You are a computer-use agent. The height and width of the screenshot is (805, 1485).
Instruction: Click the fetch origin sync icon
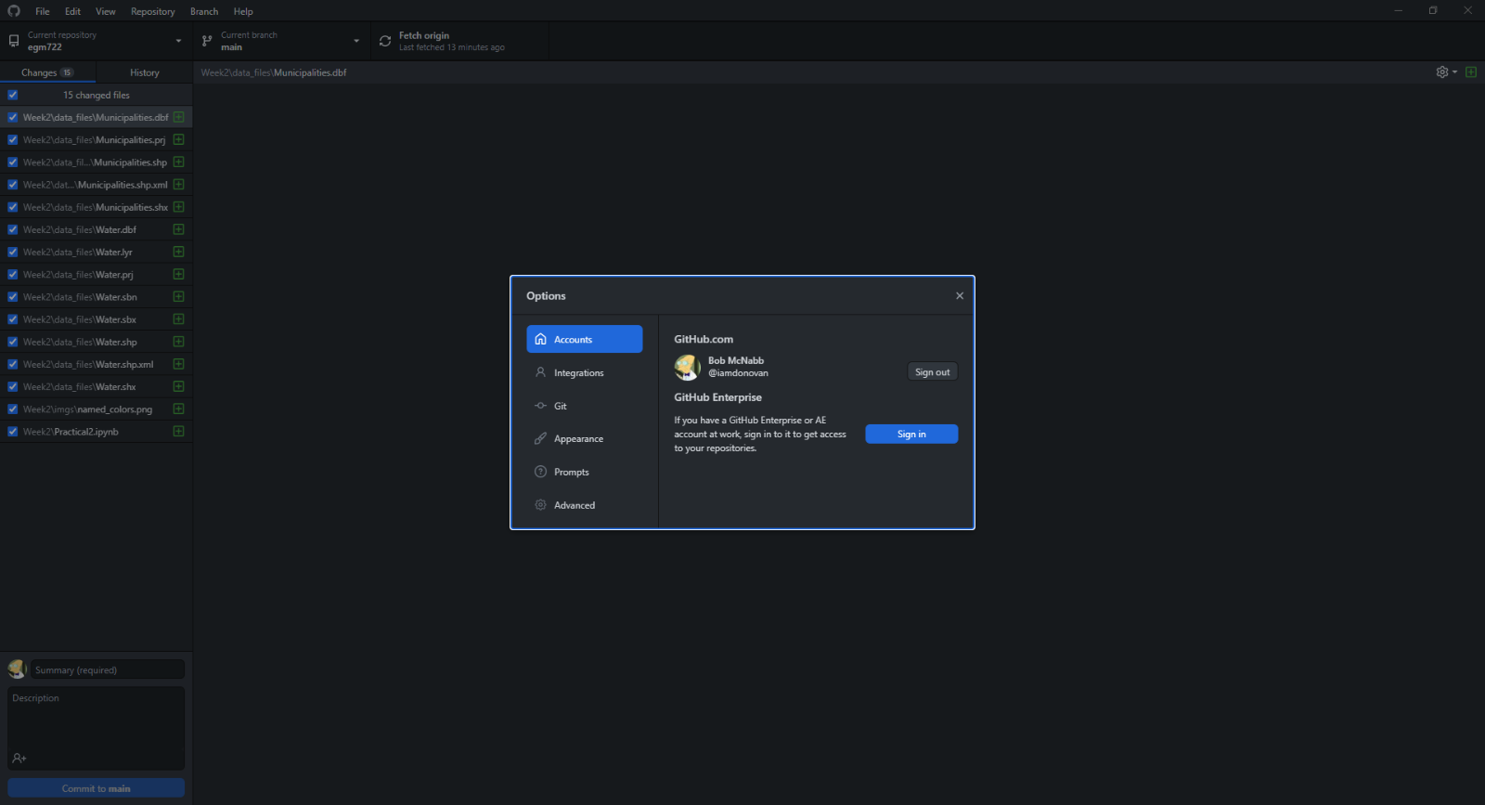pos(385,41)
